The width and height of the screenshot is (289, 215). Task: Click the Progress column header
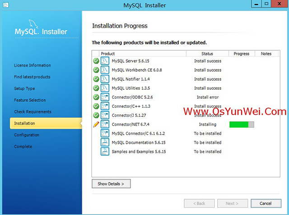click(242, 54)
